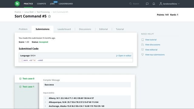Image resolution: width=194 pixels, height=109 pixels.
Task: Open the Discussions tab
Action: pyautogui.click(x=85, y=29)
